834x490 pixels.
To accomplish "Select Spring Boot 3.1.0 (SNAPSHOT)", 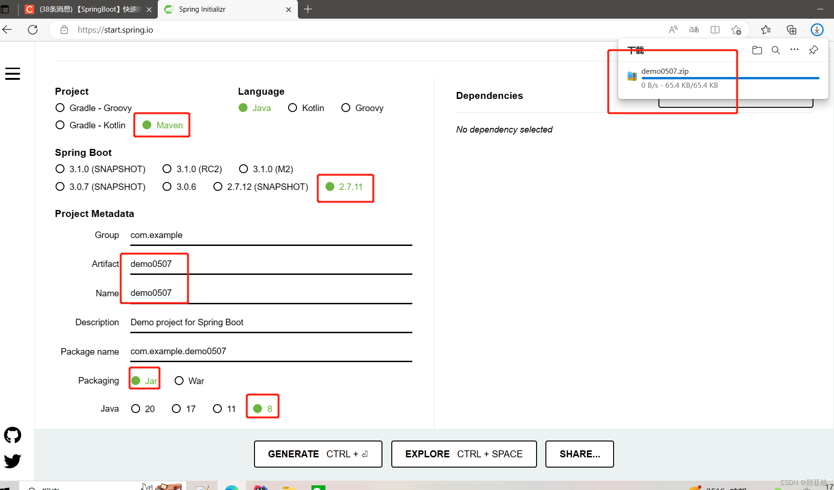I will pos(100,169).
